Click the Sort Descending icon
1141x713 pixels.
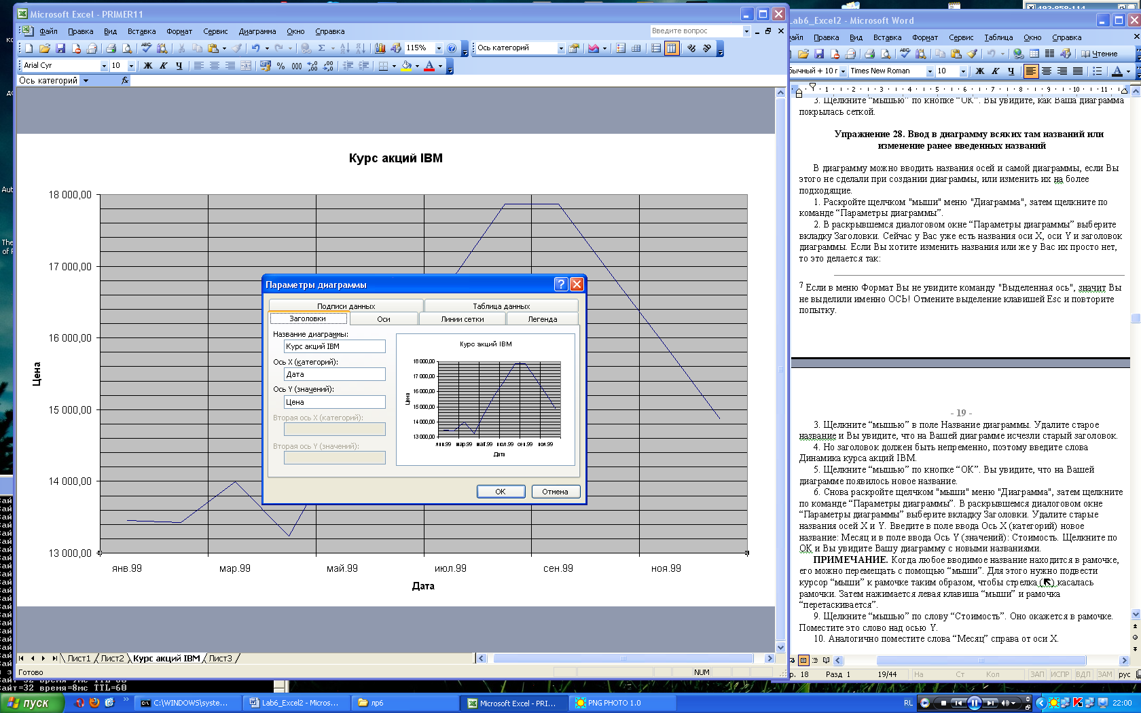(361, 48)
